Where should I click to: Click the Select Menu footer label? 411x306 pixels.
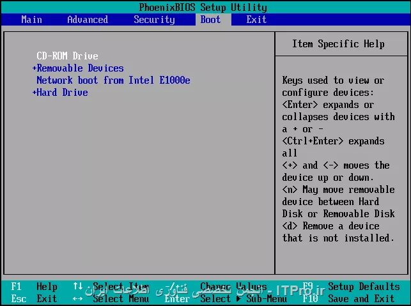click(x=121, y=299)
